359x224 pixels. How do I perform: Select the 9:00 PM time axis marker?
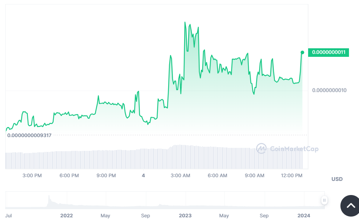coord(107,175)
